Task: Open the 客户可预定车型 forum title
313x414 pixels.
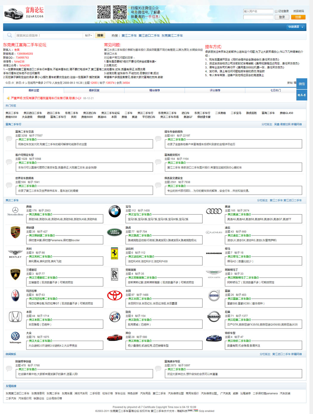Action: coord(24,155)
